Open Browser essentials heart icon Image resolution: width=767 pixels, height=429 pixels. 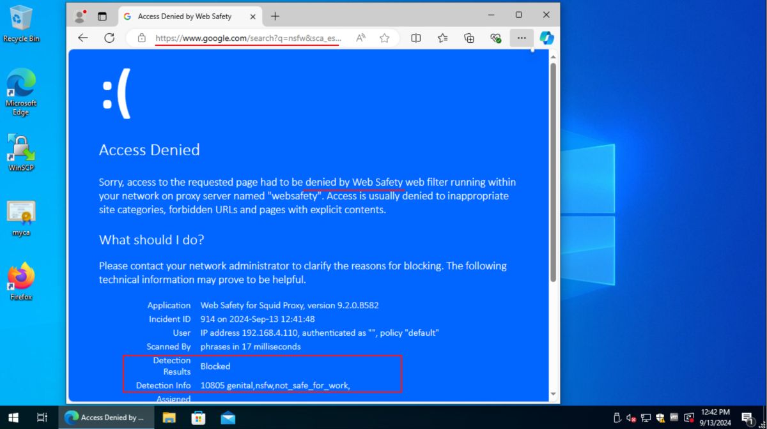click(x=495, y=38)
